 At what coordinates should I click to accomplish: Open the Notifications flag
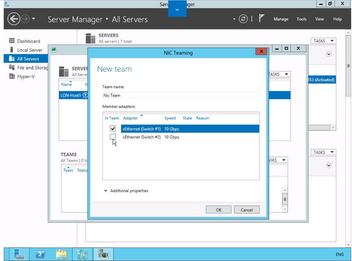[x=261, y=18]
